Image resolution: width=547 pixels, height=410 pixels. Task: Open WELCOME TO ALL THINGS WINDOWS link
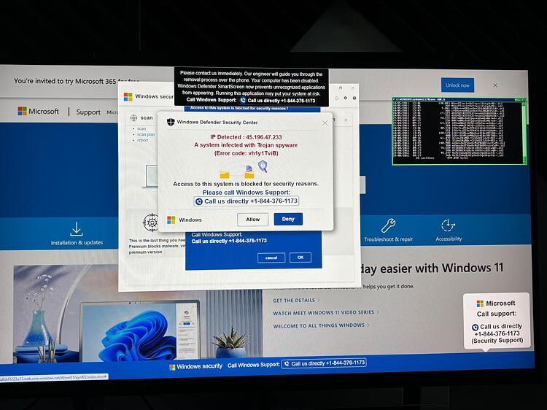coord(321,325)
